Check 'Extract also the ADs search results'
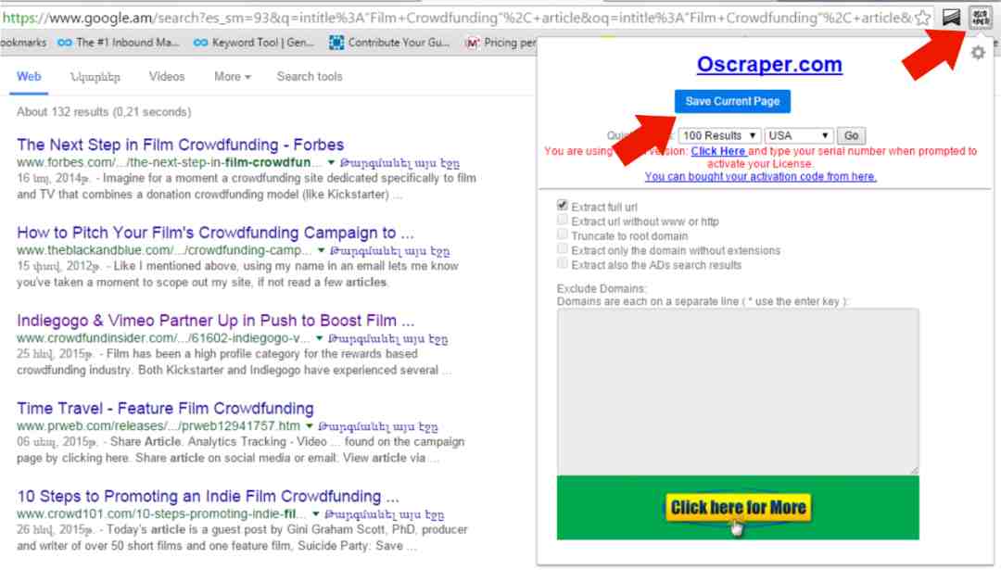This screenshot has width=1001, height=570. coord(563,263)
